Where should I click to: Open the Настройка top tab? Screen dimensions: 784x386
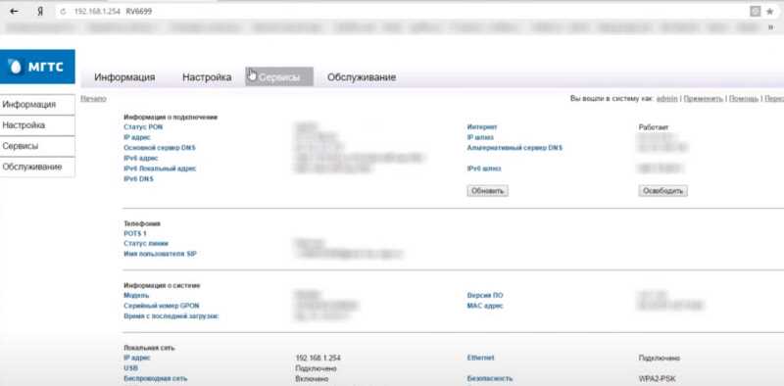(207, 77)
